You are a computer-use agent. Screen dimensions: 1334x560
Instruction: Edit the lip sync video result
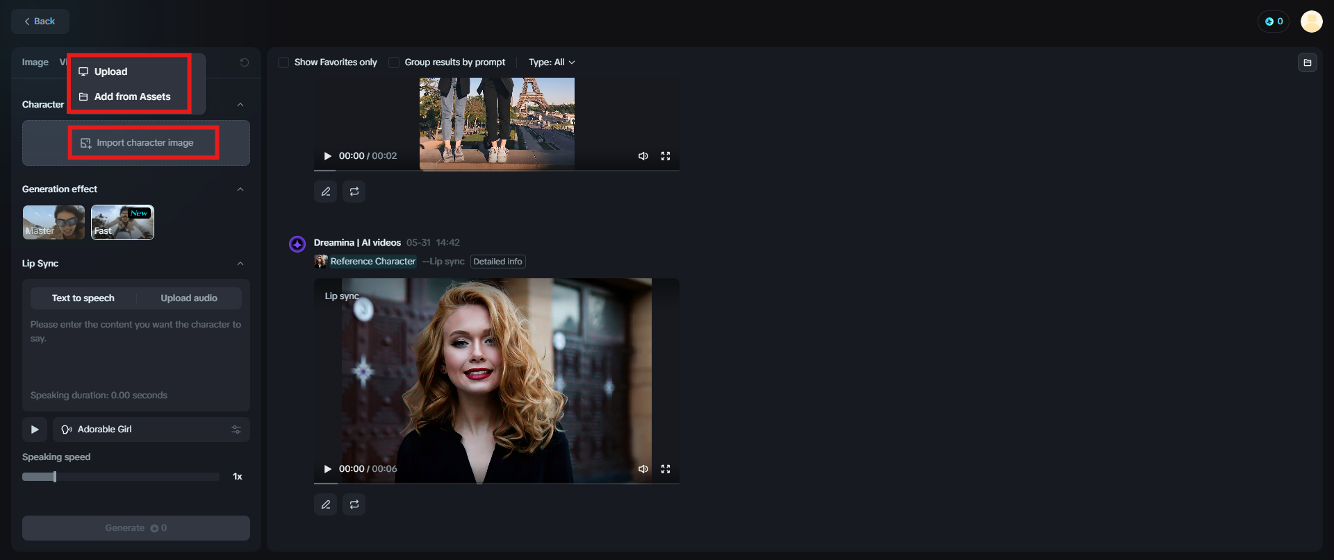coord(326,504)
